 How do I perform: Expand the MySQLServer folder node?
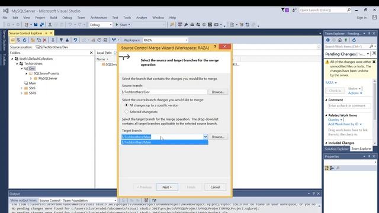(x=31, y=79)
